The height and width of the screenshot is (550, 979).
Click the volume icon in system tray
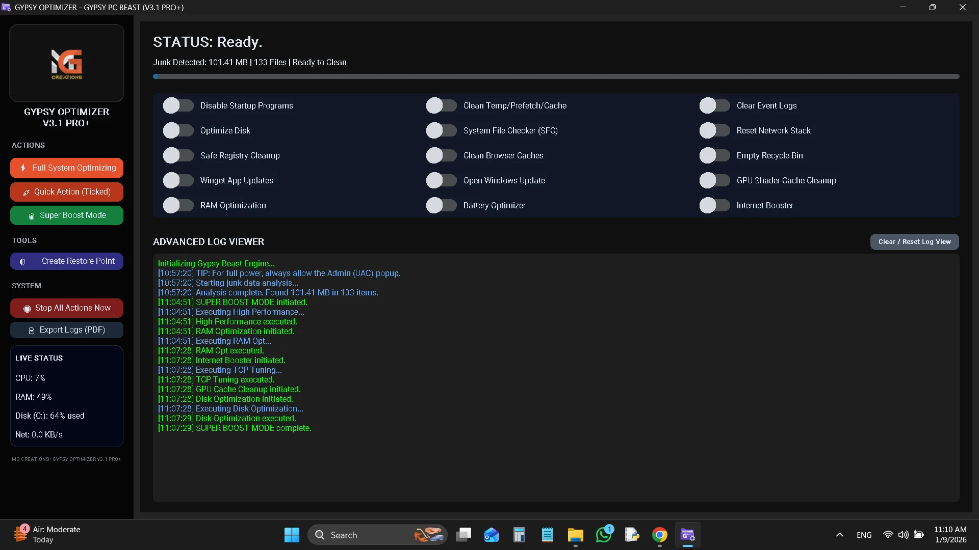[x=903, y=535]
